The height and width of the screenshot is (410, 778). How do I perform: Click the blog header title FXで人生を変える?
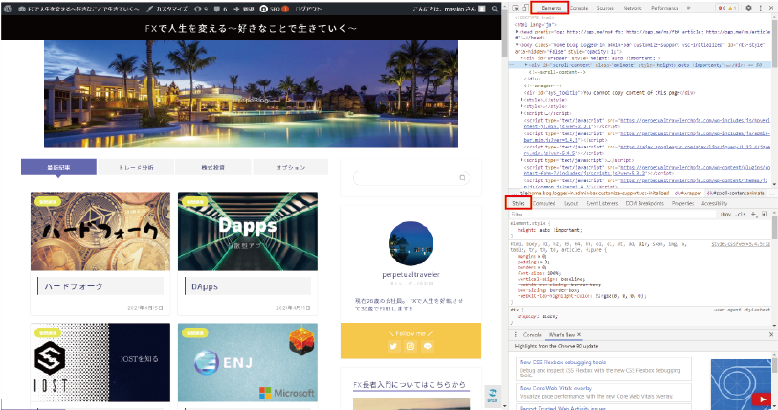(x=251, y=29)
